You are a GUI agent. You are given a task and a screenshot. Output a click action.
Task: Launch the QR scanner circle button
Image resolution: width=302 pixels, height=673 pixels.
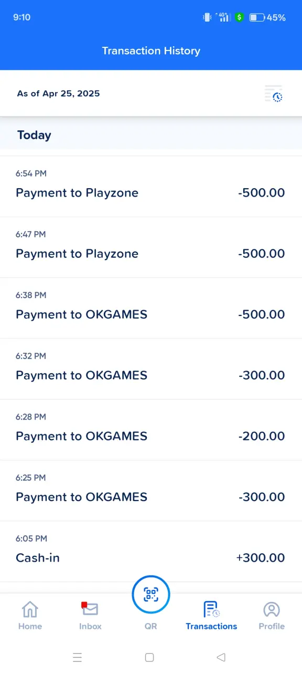(151, 595)
